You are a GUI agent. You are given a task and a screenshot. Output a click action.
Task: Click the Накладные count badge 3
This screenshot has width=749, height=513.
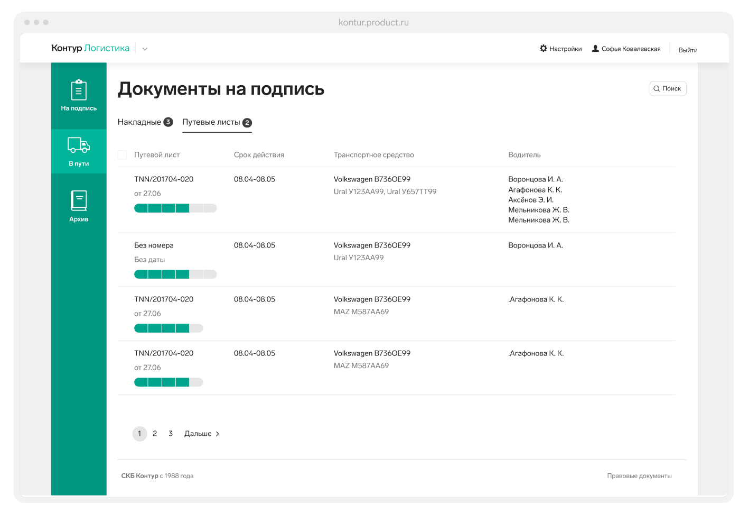(x=168, y=122)
